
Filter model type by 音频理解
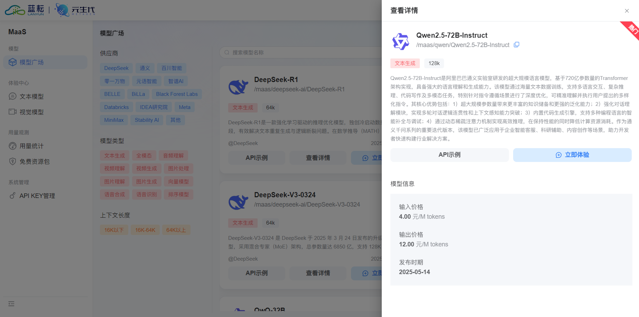click(x=173, y=156)
